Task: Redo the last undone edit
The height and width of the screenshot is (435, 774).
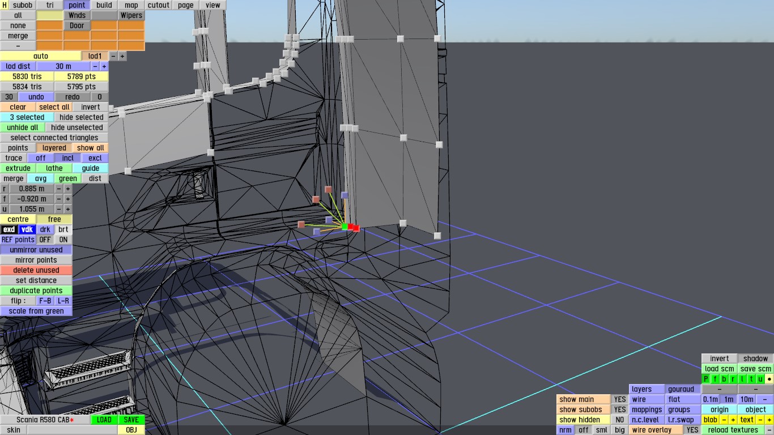Action: click(73, 97)
